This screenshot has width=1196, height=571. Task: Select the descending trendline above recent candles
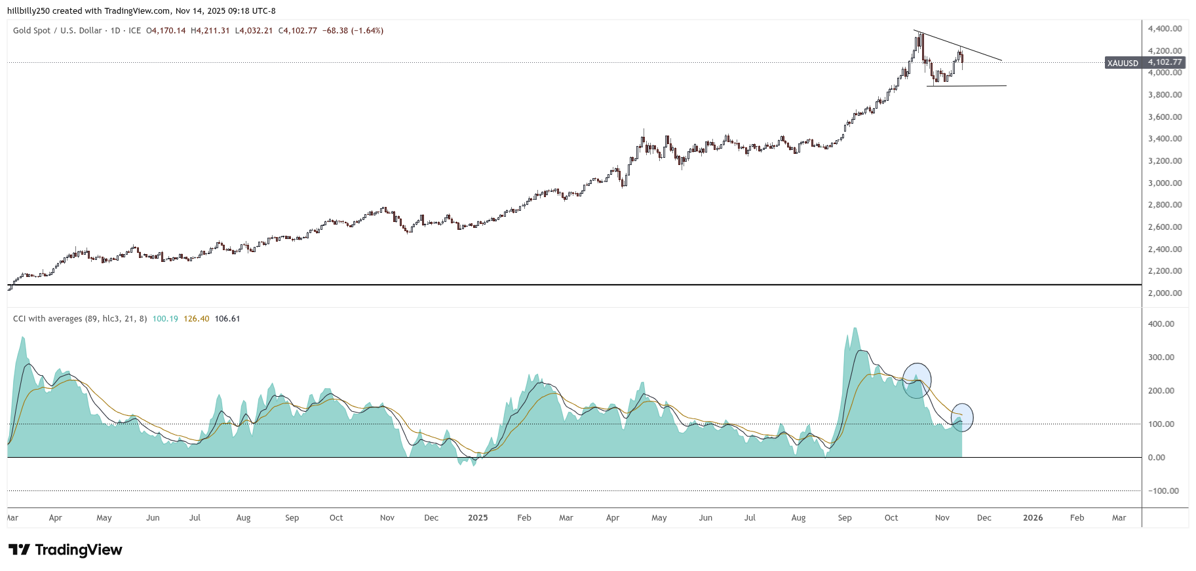click(963, 47)
